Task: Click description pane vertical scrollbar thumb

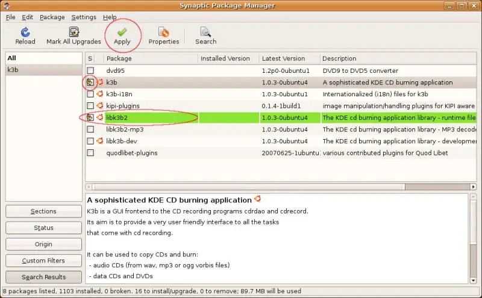Action: pyautogui.click(x=473, y=222)
